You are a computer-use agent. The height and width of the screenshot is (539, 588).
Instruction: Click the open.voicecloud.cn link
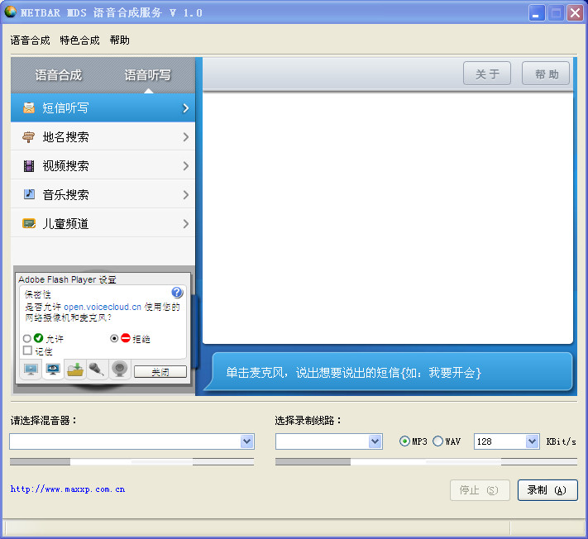click(103, 307)
